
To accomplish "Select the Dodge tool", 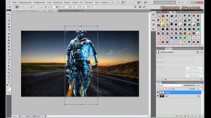I will pyautogui.click(x=9, y=56).
